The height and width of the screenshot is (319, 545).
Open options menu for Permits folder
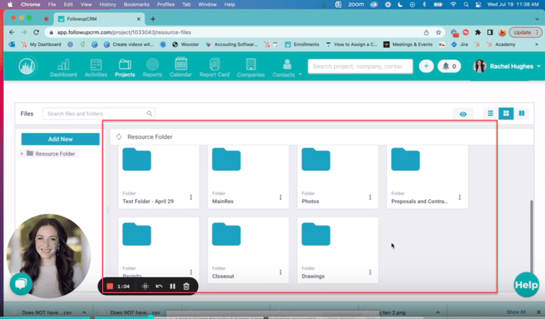[191, 272]
